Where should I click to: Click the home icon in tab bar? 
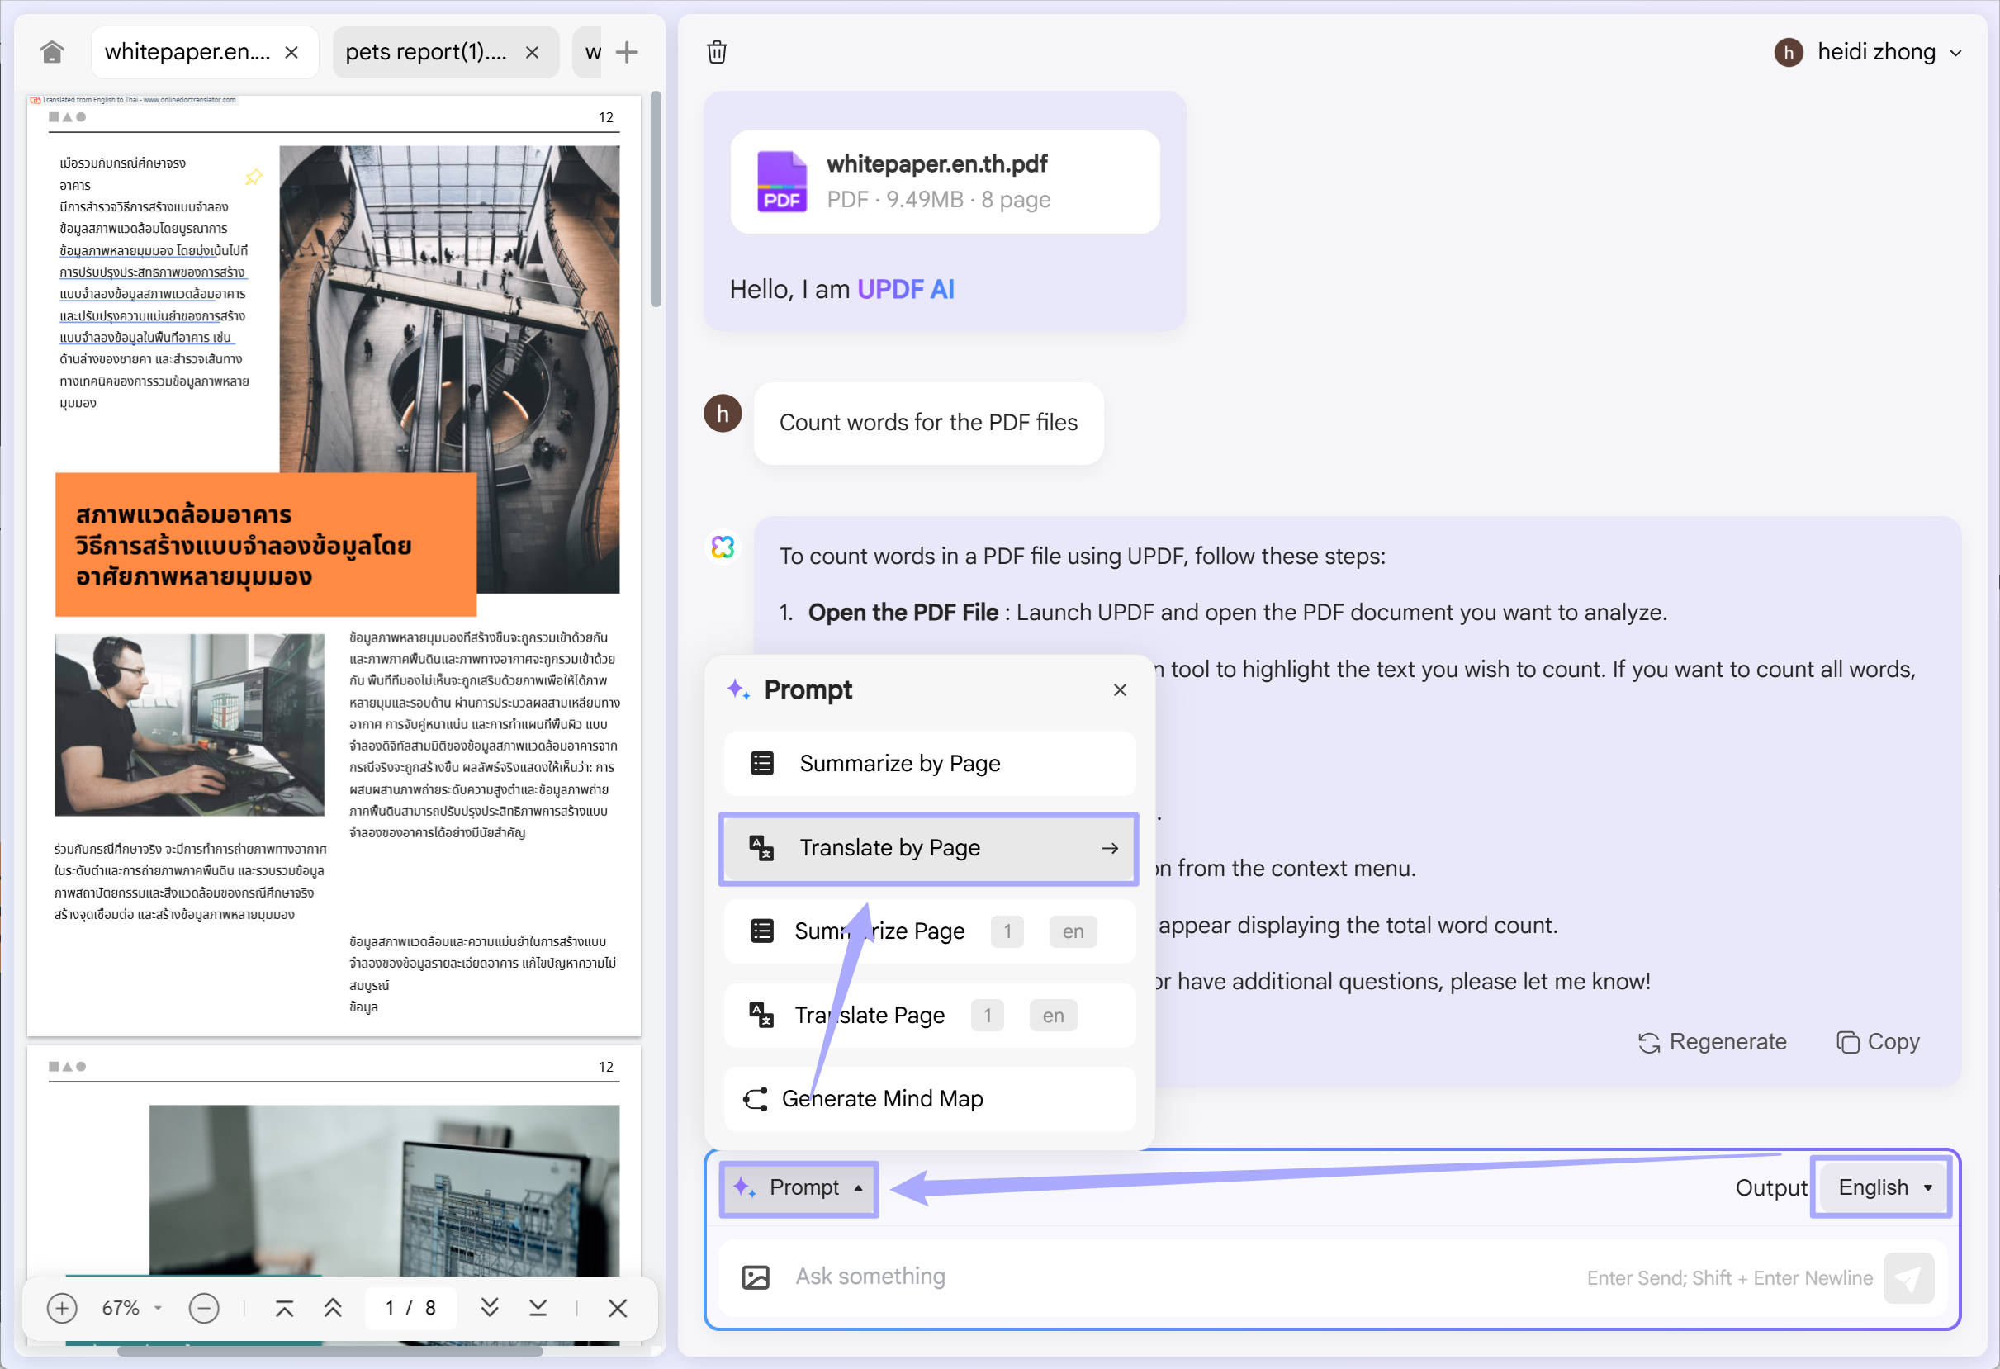(52, 53)
